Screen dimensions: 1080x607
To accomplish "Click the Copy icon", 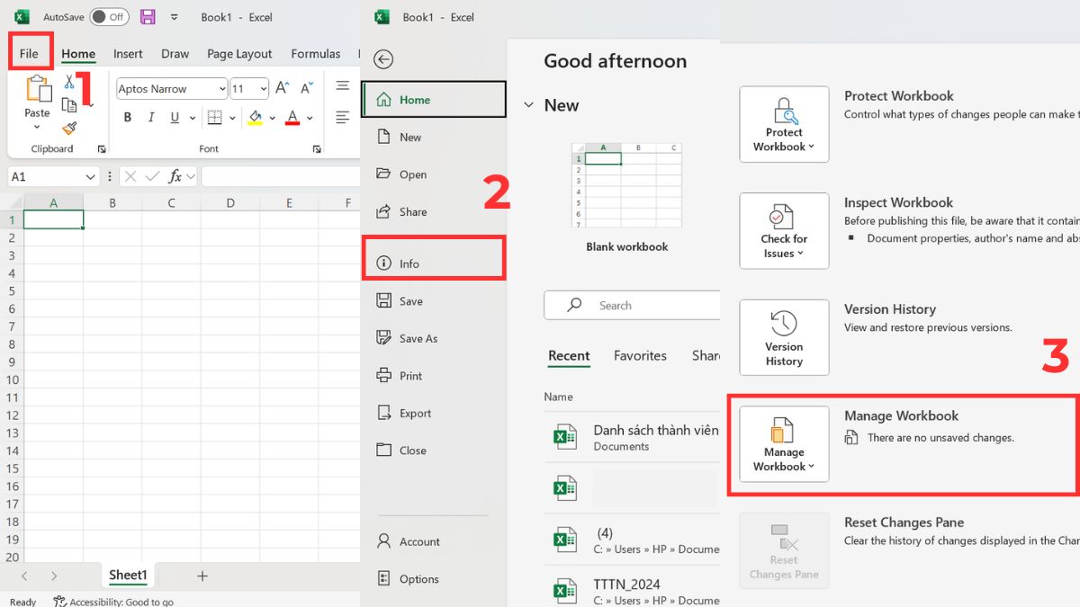I will 68,105.
